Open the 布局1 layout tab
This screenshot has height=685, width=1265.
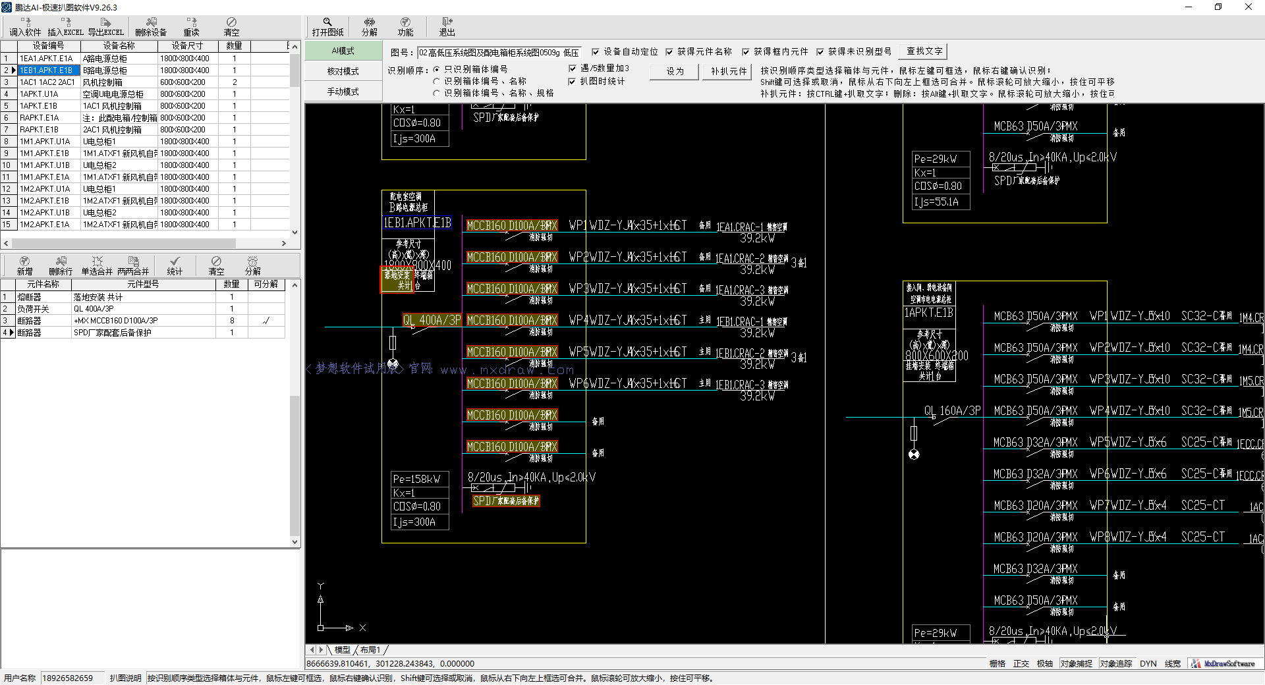[370, 650]
